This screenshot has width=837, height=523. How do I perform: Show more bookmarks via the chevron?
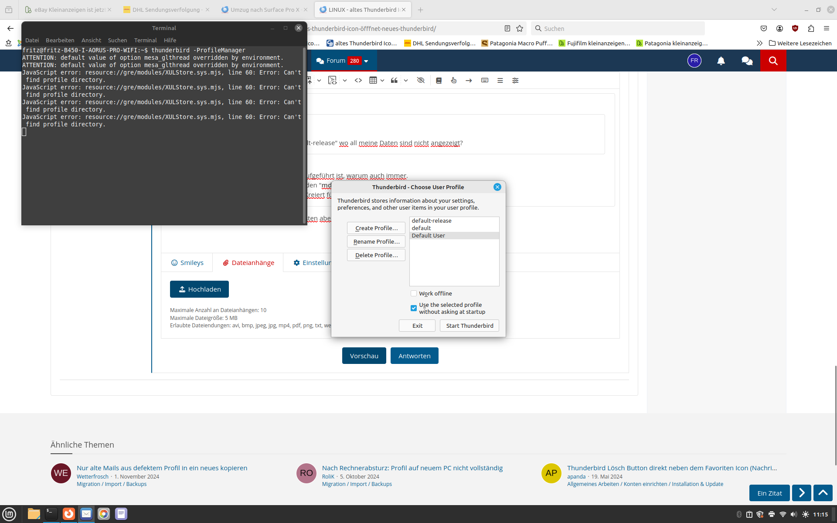pos(759,43)
